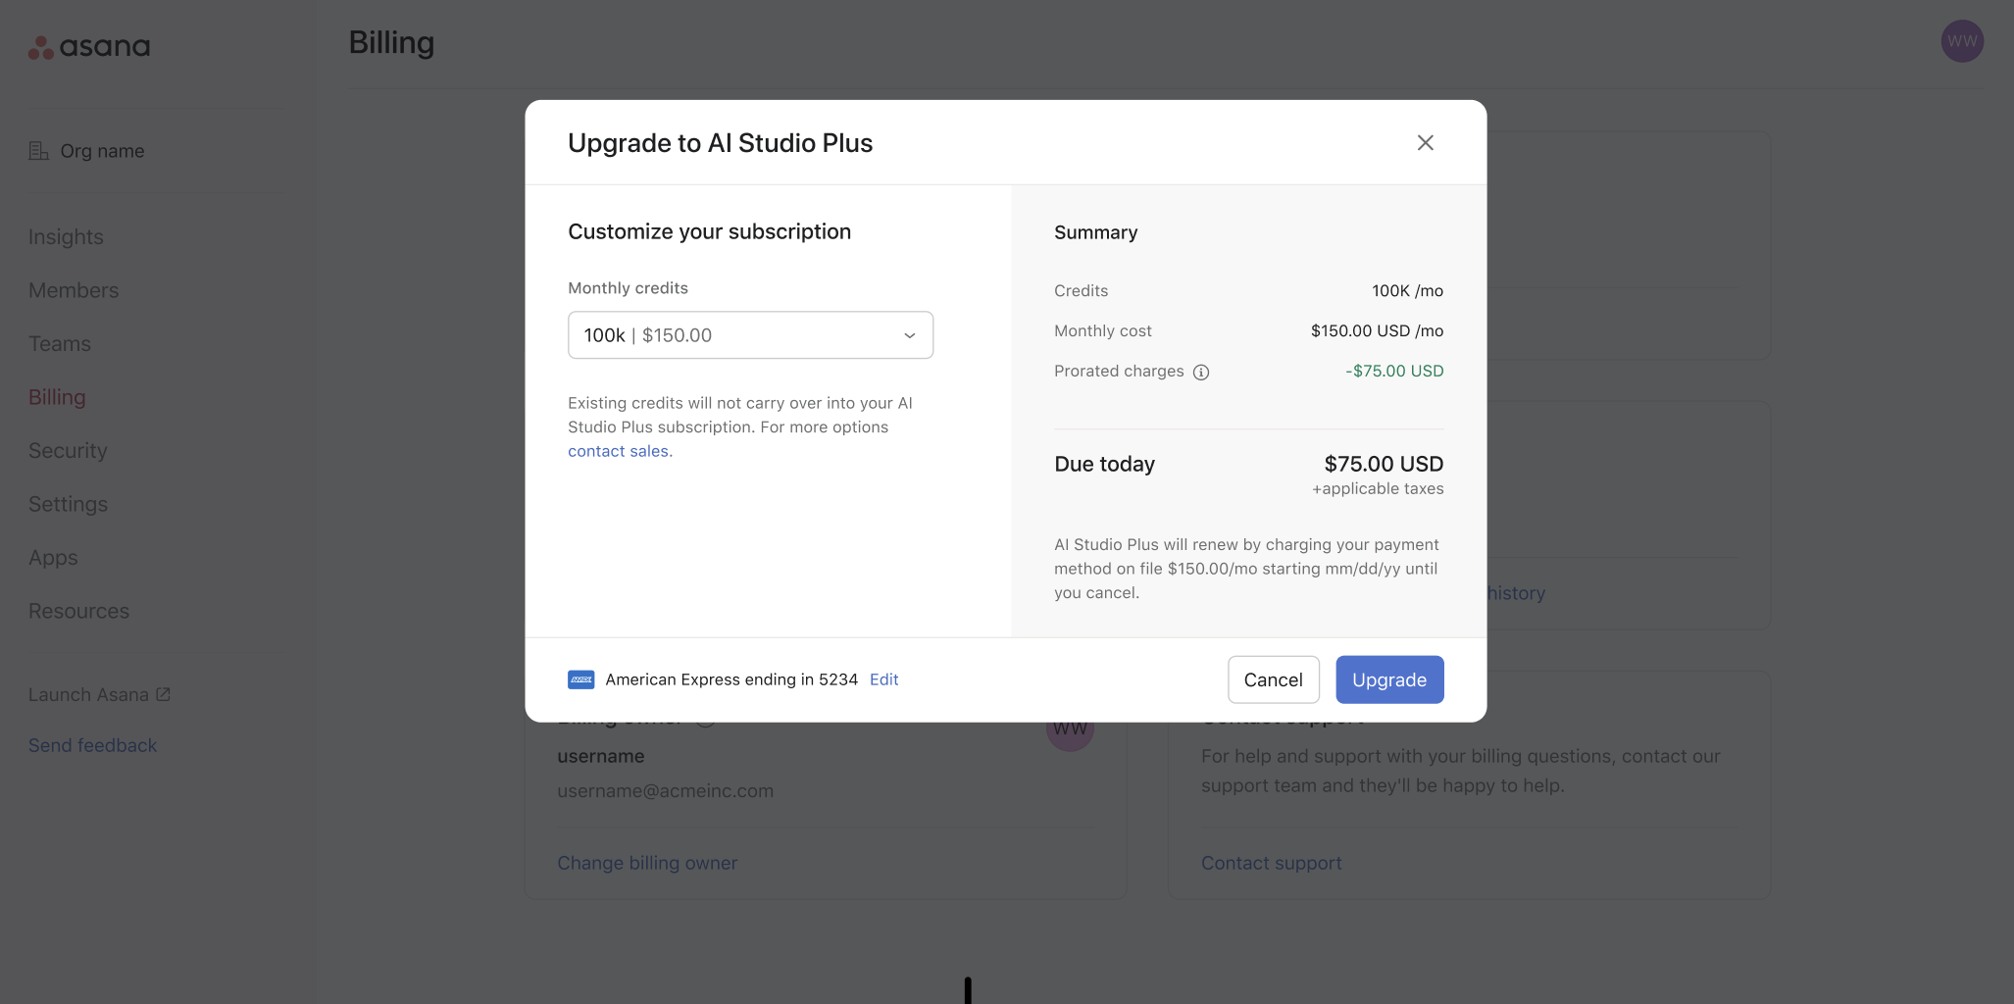2014x1004 pixels.
Task: Click the Billing owner info icon
Action: (705, 717)
